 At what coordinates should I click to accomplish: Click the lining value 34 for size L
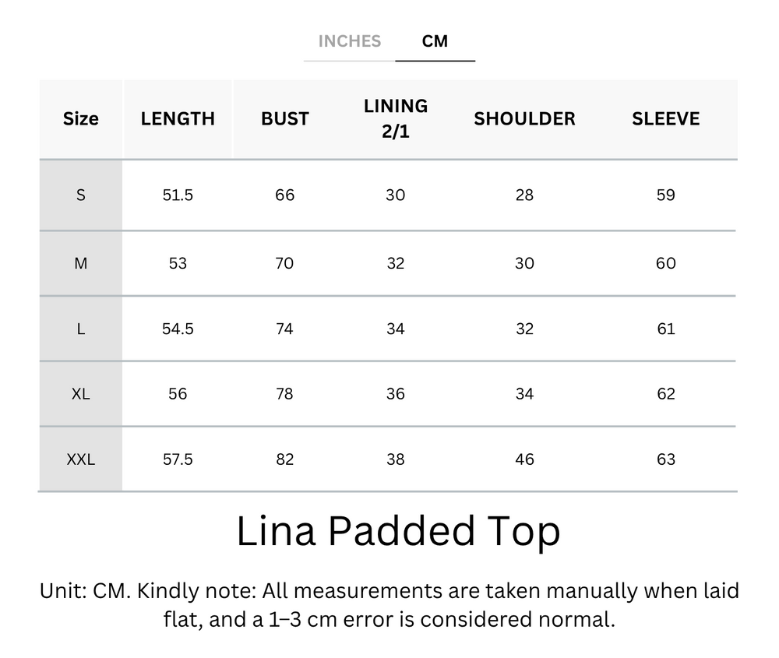coord(396,328)
